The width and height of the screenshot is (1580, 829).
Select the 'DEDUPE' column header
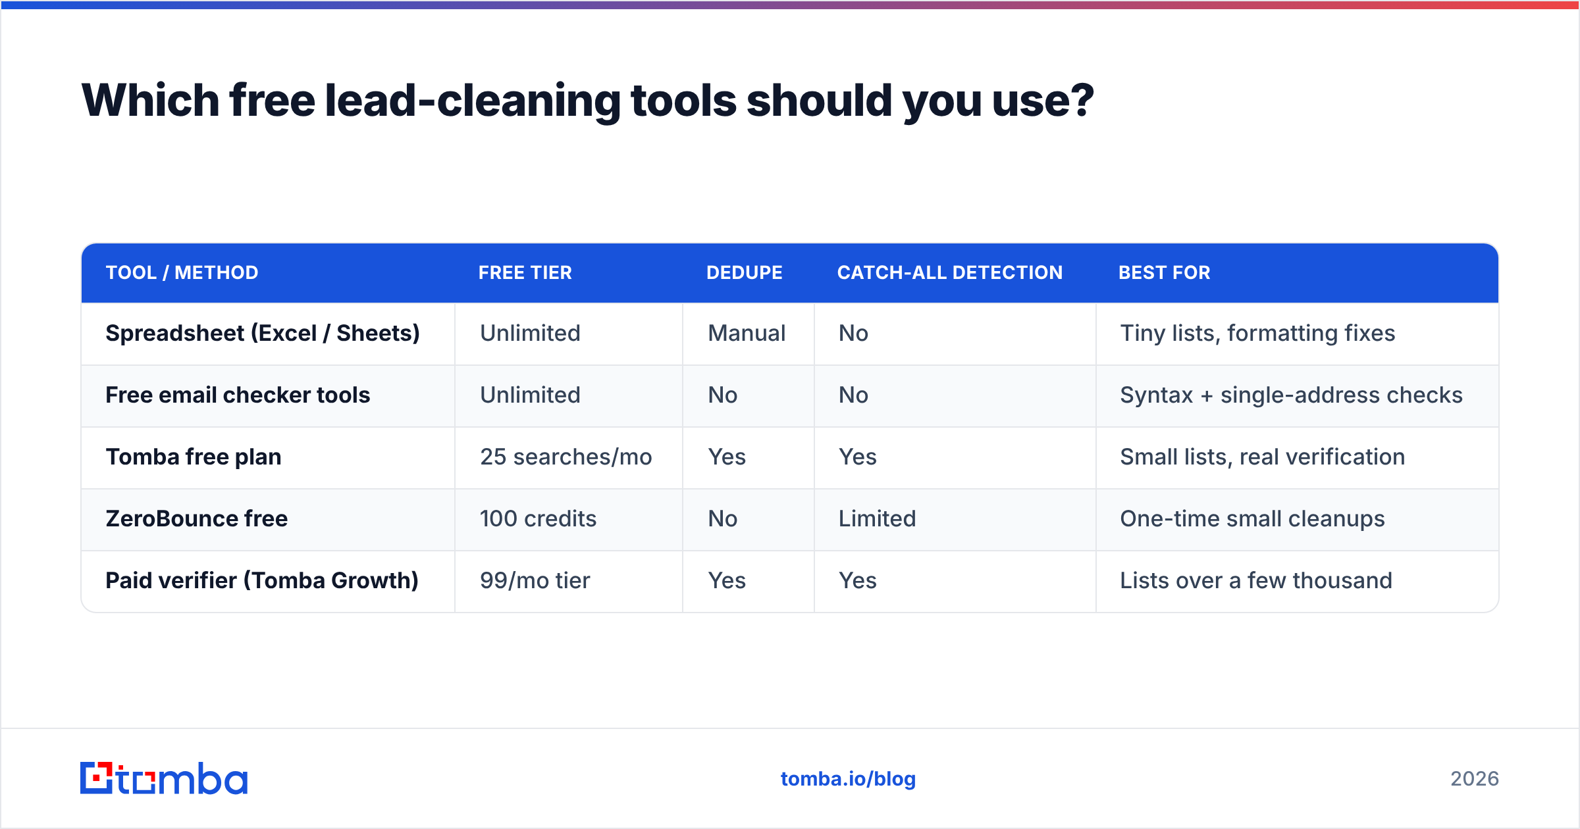pyautogui.click(x=745, y=272)
